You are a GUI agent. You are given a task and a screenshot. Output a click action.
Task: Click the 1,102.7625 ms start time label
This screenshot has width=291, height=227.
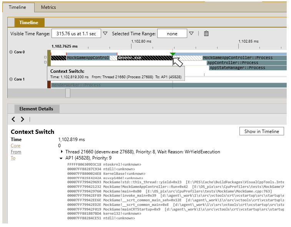point(65,46)
